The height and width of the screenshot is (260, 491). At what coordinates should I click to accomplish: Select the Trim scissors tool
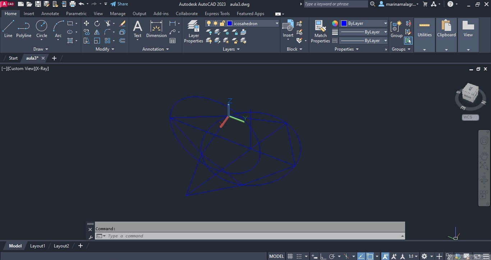[107, 23]
